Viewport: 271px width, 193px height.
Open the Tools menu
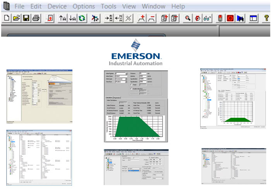(x=108, y=7)
